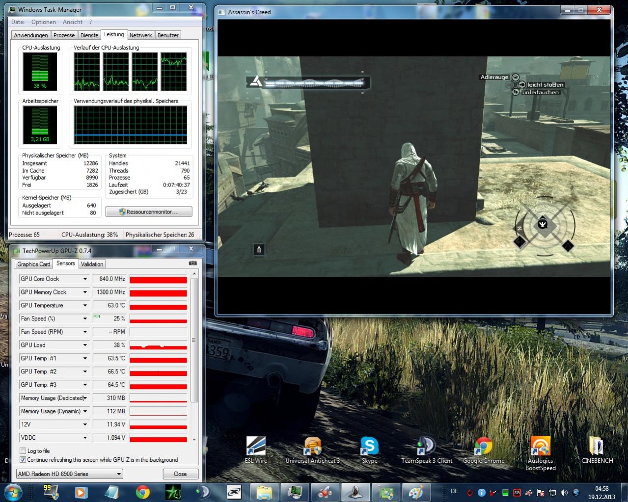The width and height of the screenshot is (628, 502).
Task: Enable Log to file checkbox
Action: pos(23,451)
